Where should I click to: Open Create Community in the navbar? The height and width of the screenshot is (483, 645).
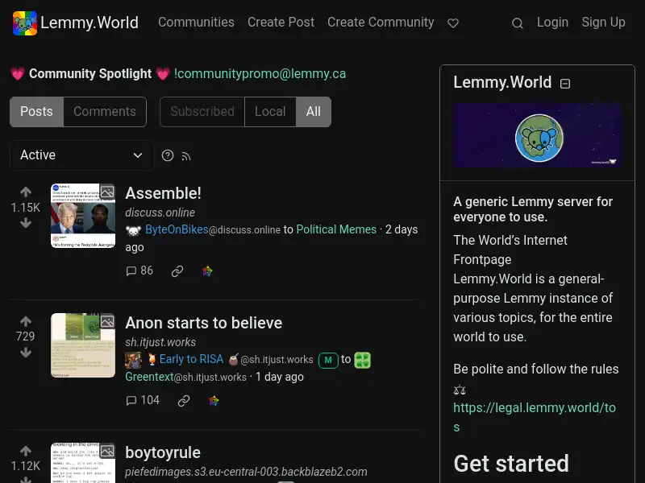pos(381,23)
